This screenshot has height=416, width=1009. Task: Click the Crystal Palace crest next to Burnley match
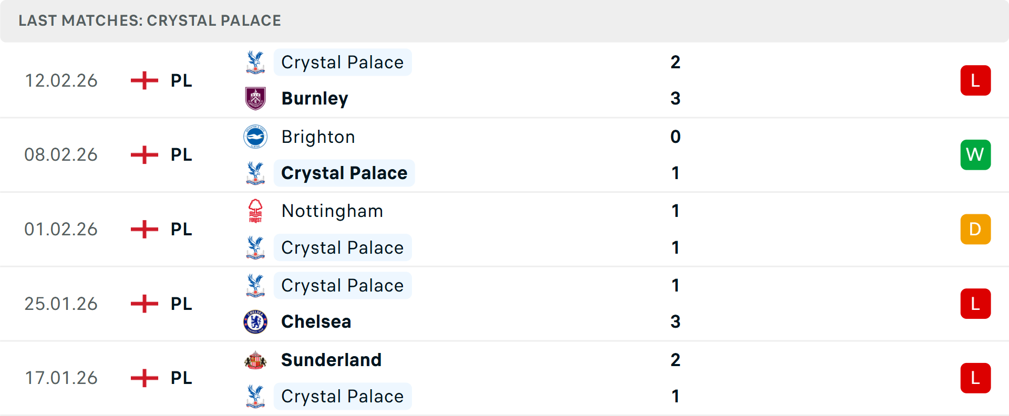(255, 62)
